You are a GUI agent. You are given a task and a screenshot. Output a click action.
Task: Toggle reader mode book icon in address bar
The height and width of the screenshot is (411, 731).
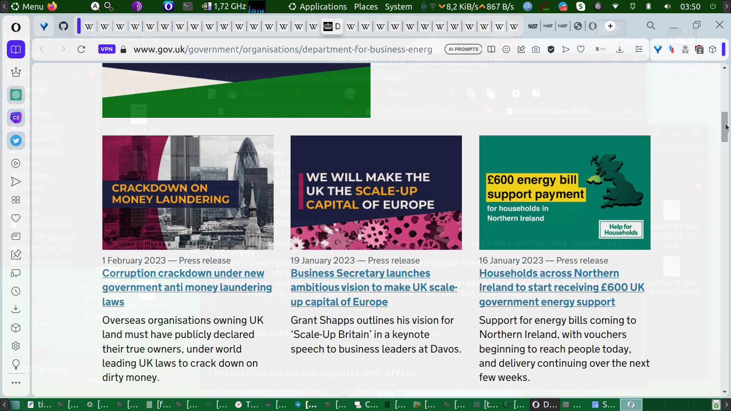(x=491, y=49)
